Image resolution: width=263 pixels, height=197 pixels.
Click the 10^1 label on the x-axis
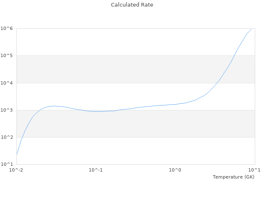pyautogui.click(x=254, y=170)
